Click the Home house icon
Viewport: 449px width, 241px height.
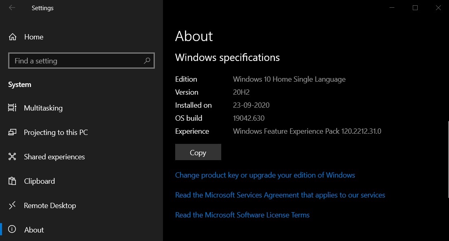13,37
